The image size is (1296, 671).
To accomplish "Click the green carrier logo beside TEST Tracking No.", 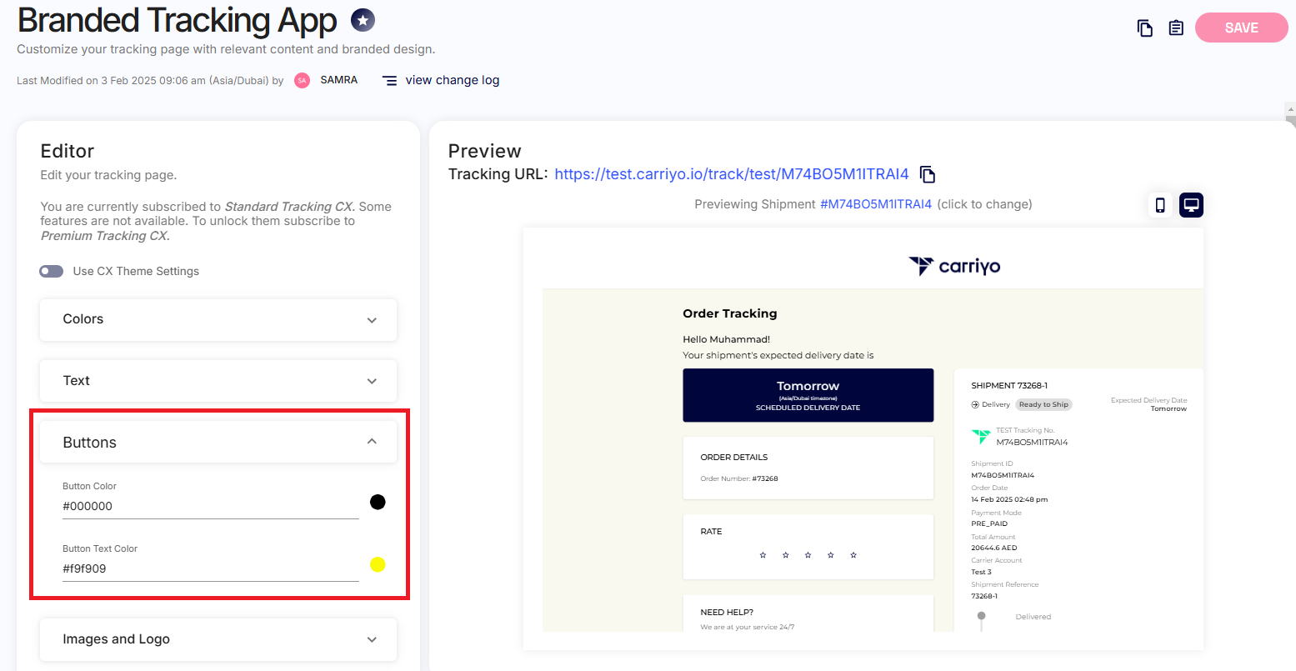I will [x=981, y=436].
